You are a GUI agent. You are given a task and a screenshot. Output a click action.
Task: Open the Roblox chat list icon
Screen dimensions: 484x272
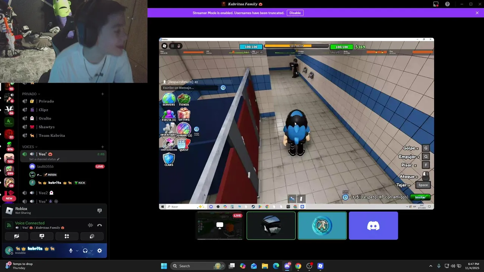tap(172, 46)
